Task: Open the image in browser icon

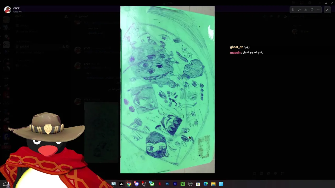Action: [x=312, y=10]
